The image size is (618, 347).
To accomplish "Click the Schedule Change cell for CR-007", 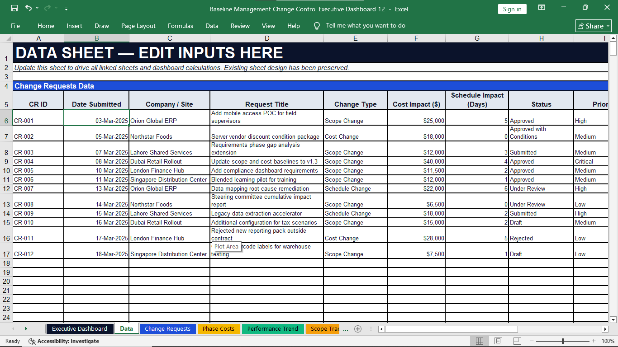I will coord(356,188).
